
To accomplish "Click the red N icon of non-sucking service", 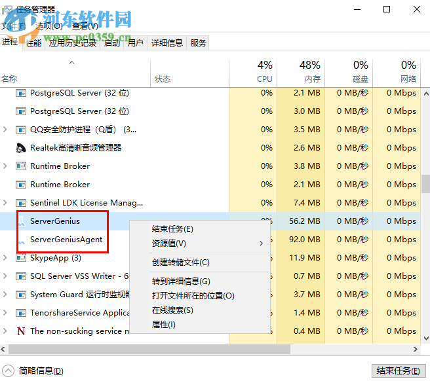I will [21, 331].
